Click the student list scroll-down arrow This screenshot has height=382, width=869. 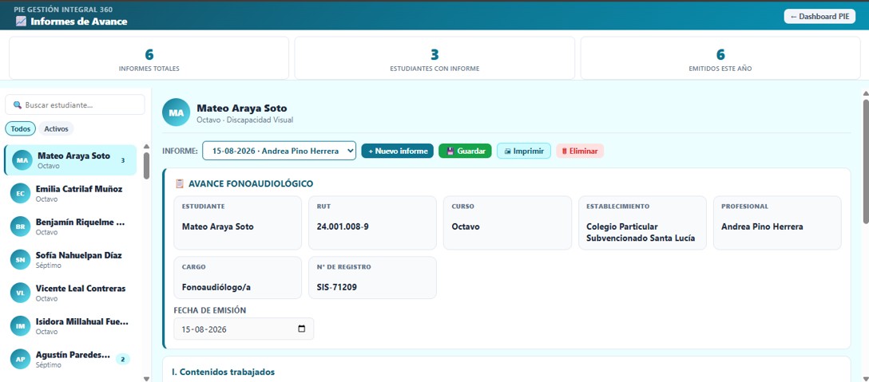click(146, 379)
